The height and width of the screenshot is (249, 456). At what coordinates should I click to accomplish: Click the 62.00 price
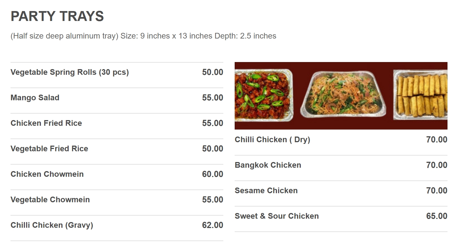click(x=213, y=225)
